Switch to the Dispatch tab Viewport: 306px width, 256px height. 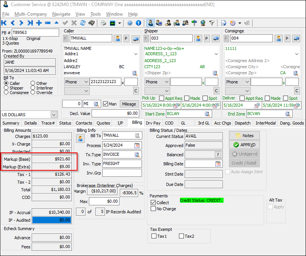tap(243, 123)
